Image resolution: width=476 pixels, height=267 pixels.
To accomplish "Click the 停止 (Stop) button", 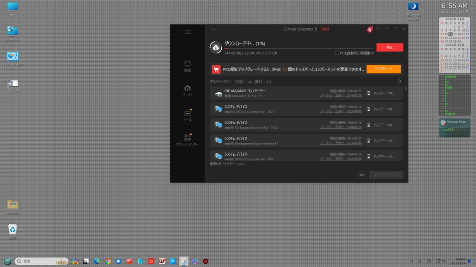I will (390, 47).
